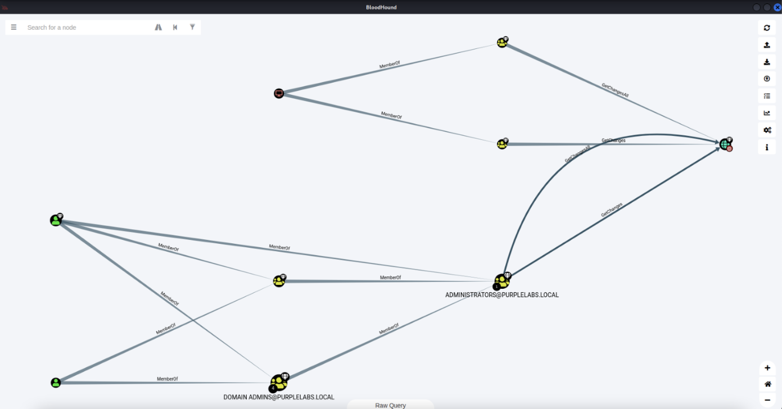Open the About info icon
The height and width of the screenshot is (409, 782).
tap(767, 147)
